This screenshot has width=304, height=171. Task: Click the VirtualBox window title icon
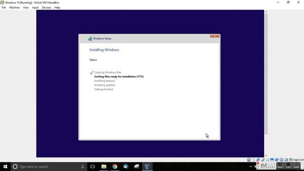(x=2, y=2)
